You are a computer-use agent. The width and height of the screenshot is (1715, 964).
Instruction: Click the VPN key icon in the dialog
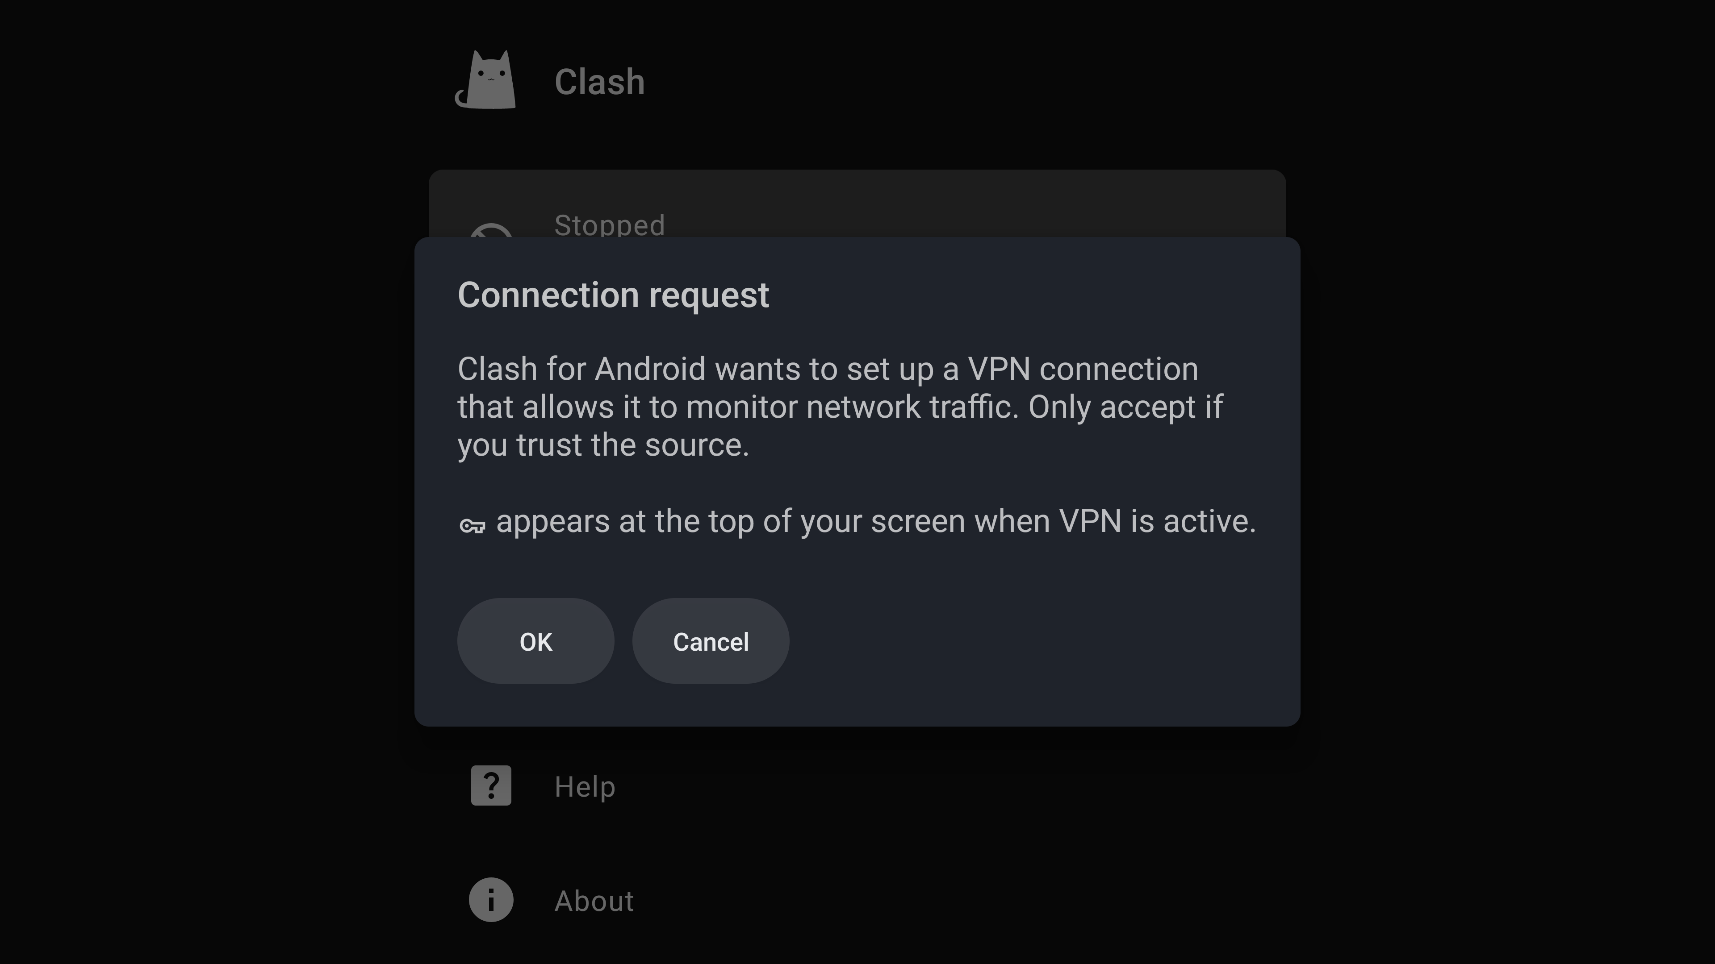[x=472, y=526]
